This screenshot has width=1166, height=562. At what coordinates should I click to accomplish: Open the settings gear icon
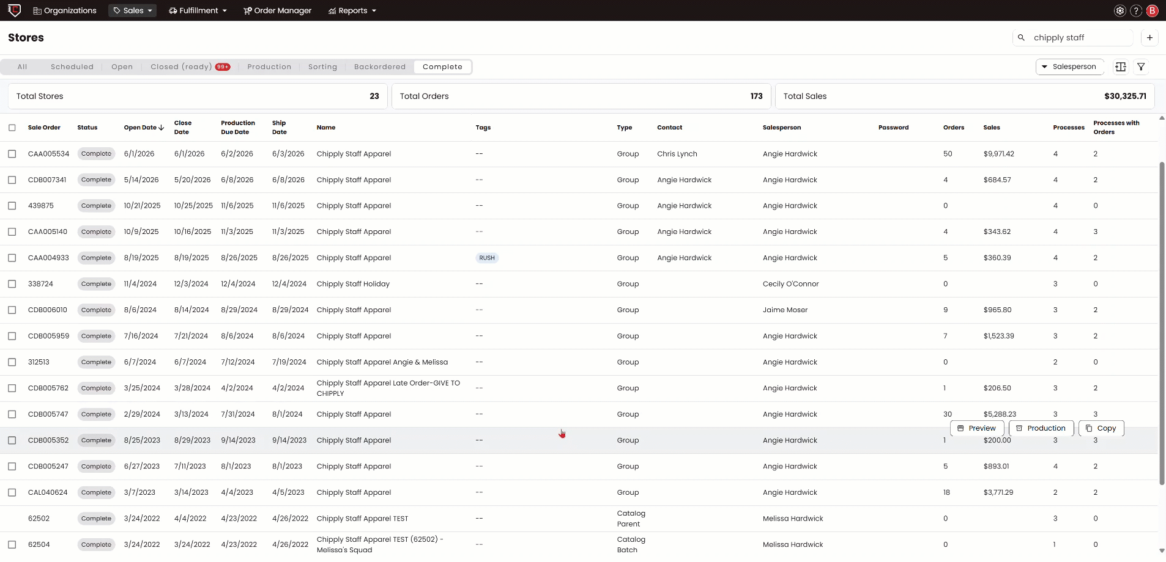[x=1120, y=10]
